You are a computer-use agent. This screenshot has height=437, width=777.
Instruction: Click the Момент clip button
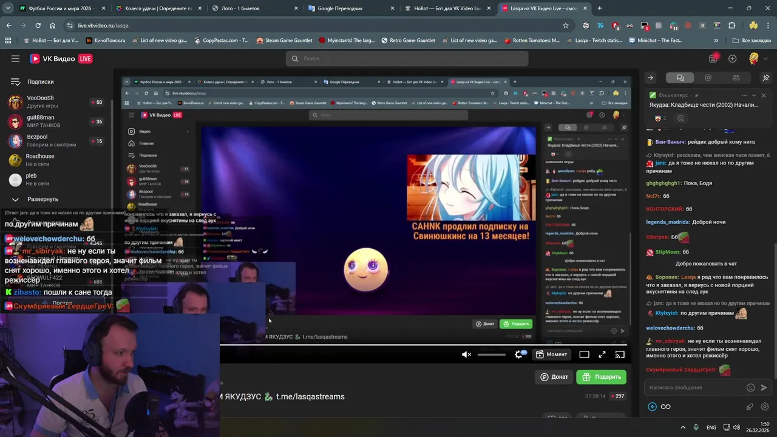click(551, 354)
